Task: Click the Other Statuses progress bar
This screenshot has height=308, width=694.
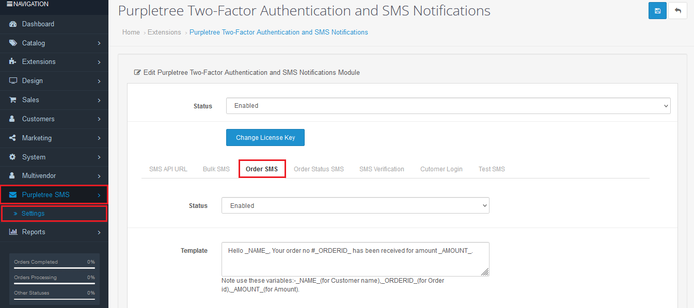Action: 54,299
